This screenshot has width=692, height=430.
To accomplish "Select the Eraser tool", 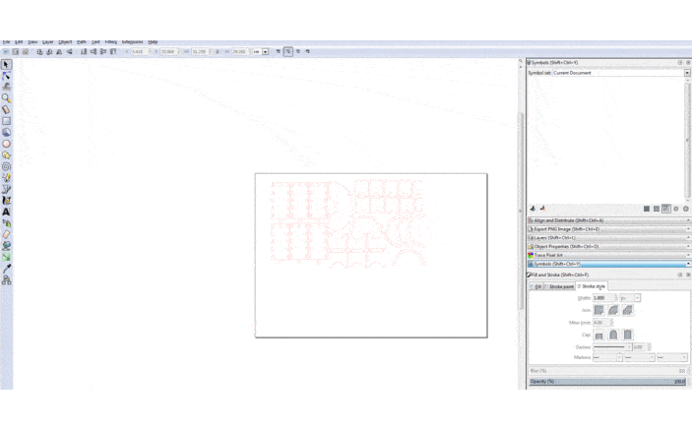I will (6, 234).
